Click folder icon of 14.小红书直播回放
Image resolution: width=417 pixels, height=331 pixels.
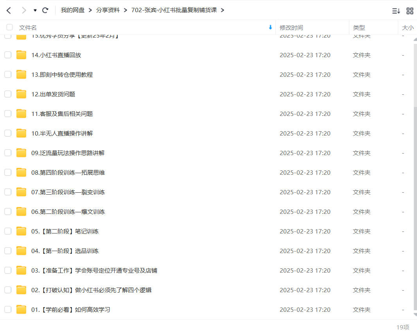21,55
